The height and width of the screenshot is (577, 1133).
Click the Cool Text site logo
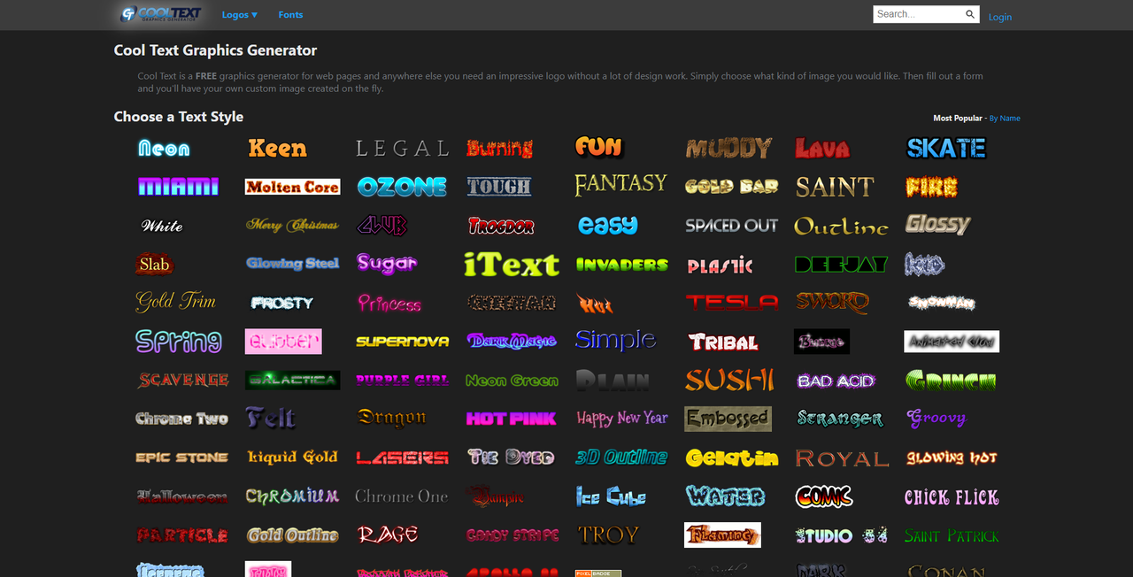[161, 14]
